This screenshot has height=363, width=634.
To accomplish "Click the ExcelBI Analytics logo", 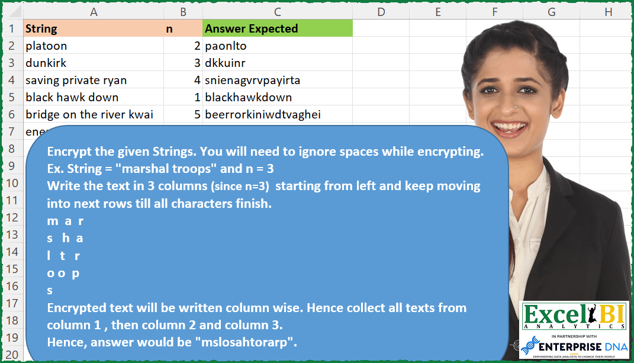I will [x=574, y=316].
